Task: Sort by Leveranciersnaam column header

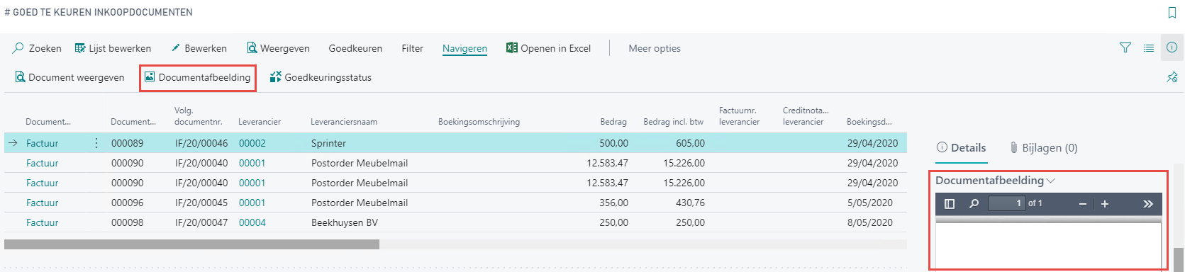Action: point(344,122)
